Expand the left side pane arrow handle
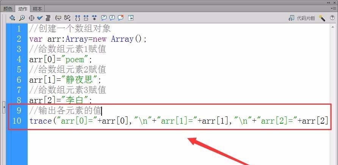This screenshot has height=165, width=338. coord(4,107)
